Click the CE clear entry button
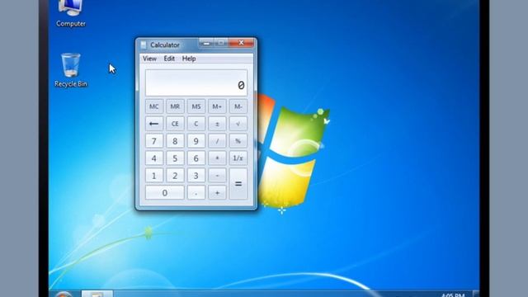This screenshot has height=297, width=528. 175,124
